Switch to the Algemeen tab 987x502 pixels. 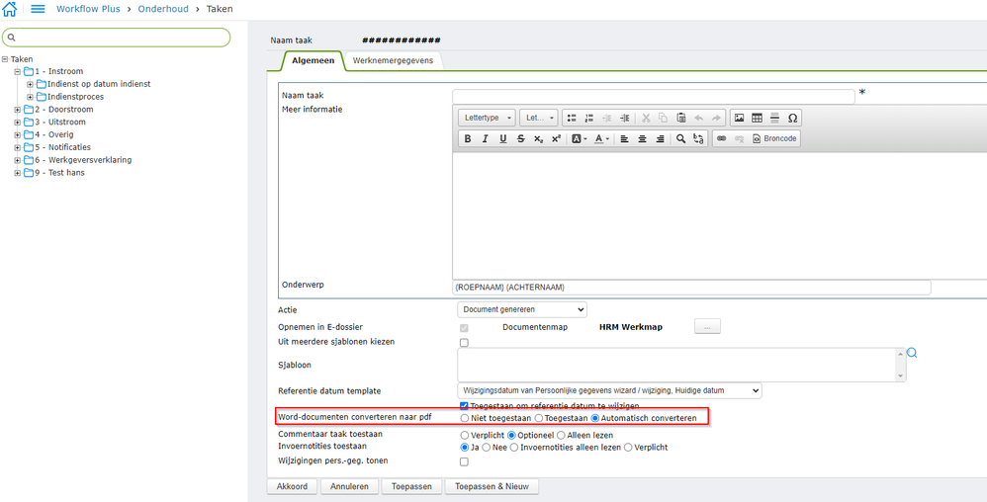pos(313,61)
